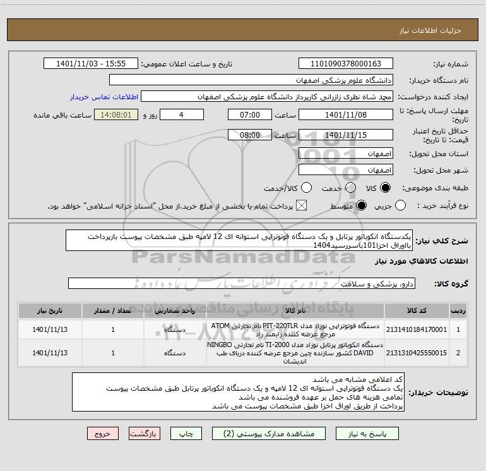Click price validity date 1401/11/15
The image size is (486, 471).
coord(346,135)
